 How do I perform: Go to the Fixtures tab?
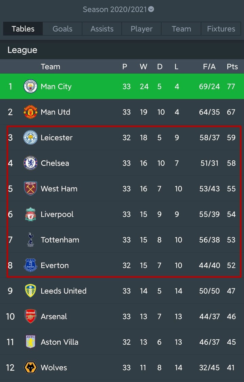pyautogui.click(x=221, y=29)
